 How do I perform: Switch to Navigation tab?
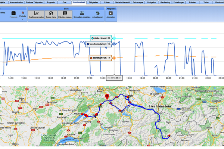152,2
